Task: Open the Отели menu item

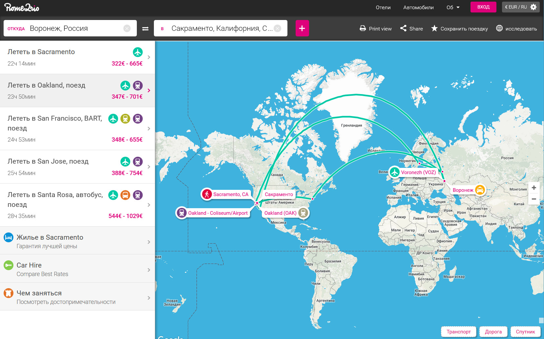Action: 383,7
